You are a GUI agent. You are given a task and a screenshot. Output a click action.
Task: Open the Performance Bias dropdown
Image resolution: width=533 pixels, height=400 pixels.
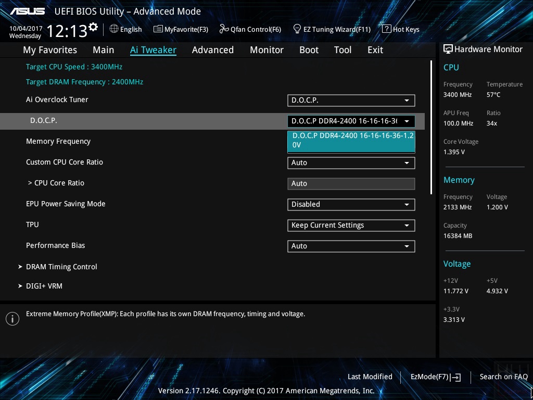351,246
